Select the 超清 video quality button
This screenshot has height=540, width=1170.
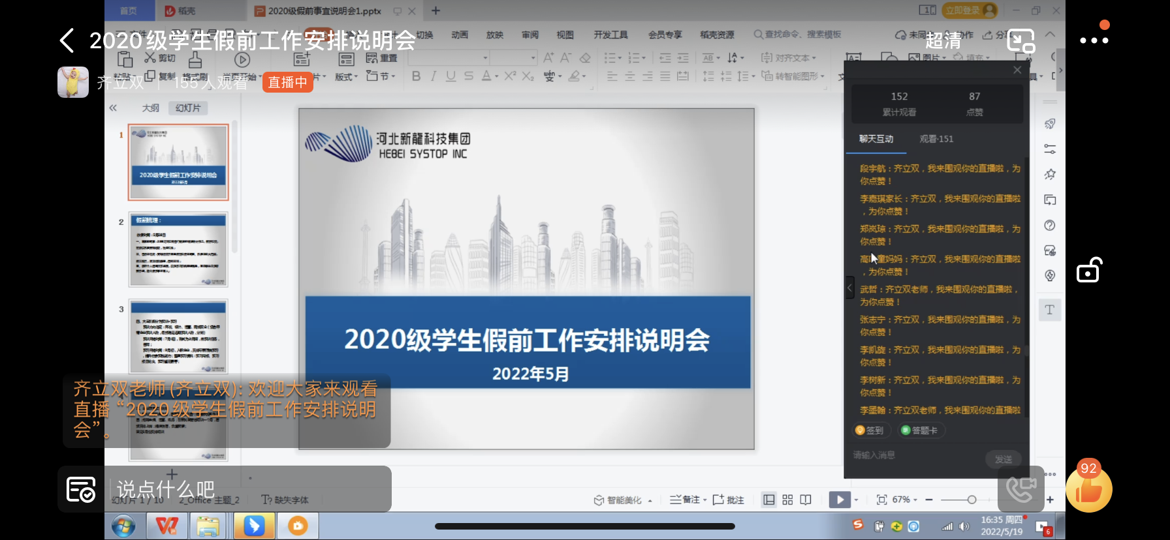(943, 40)
